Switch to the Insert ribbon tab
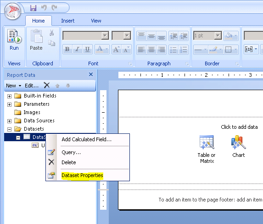 (67, 21)
